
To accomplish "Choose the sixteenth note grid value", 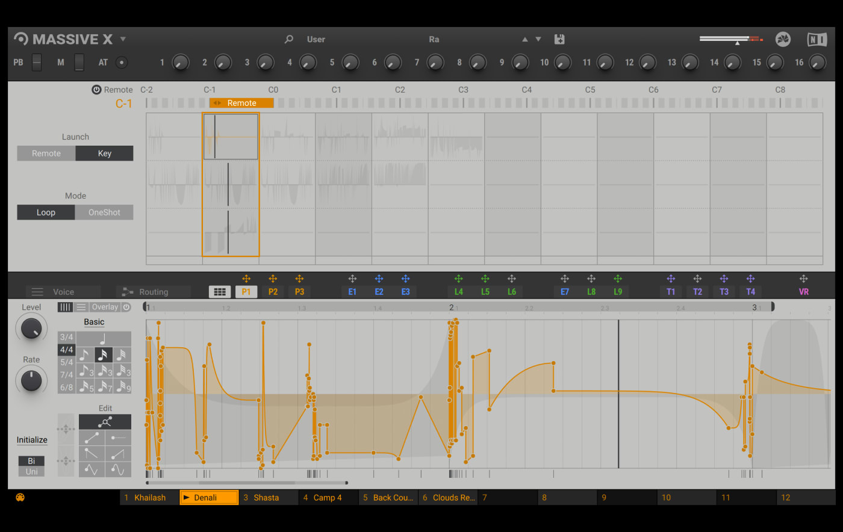I will pos(104,354).
